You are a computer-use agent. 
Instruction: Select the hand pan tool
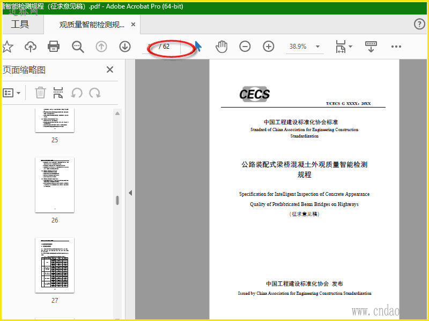pyautogui.click(x=221, y=47)
